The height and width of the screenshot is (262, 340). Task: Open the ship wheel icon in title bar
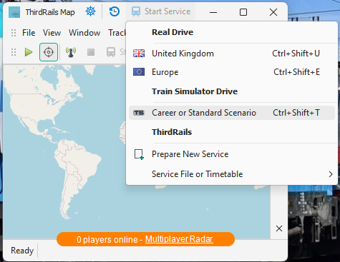pyautogui.click(x=91, y=11)
